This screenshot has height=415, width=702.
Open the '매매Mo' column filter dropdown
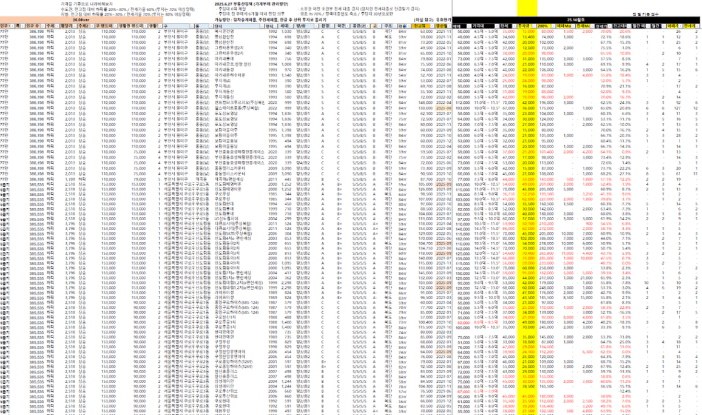coord(572,26)
